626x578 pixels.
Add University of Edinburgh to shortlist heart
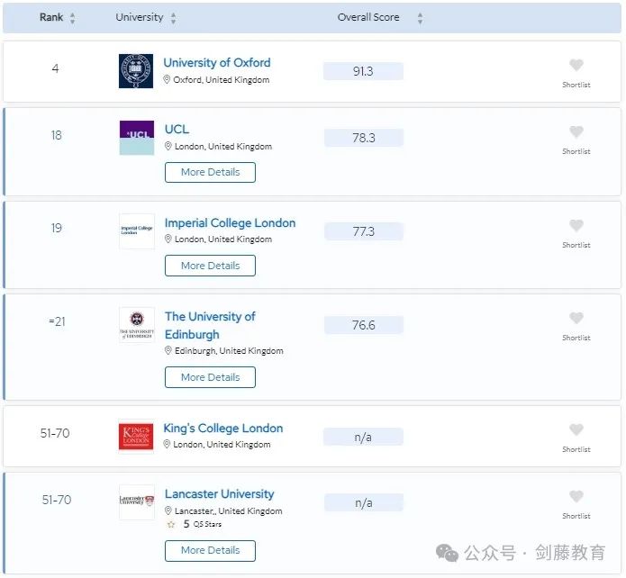(576, 318)
